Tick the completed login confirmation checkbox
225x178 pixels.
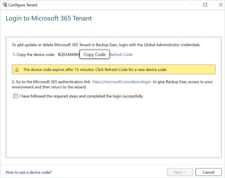tap(16, 96)
